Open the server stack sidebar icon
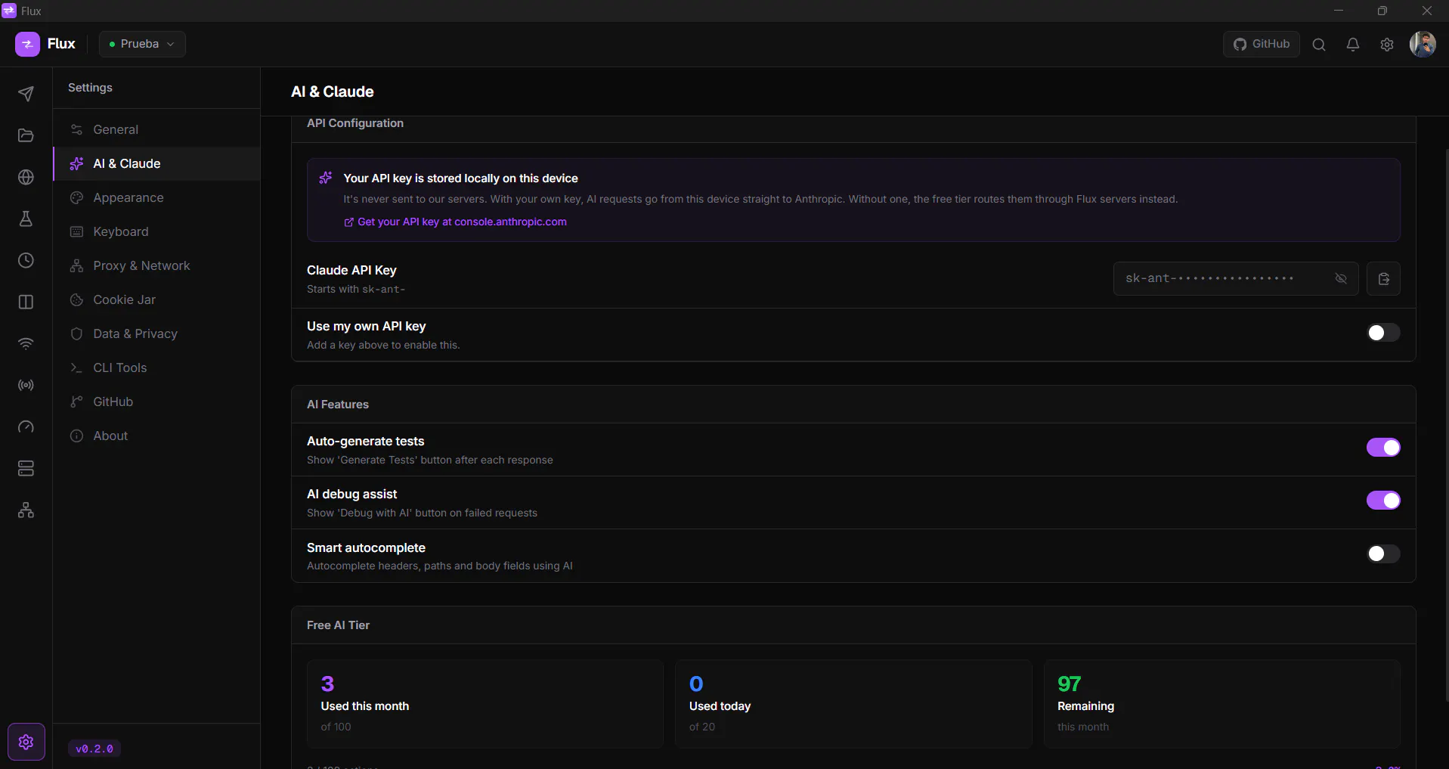Image resolution: width=1449 pixels, height=769 pixels. (26, 468)
